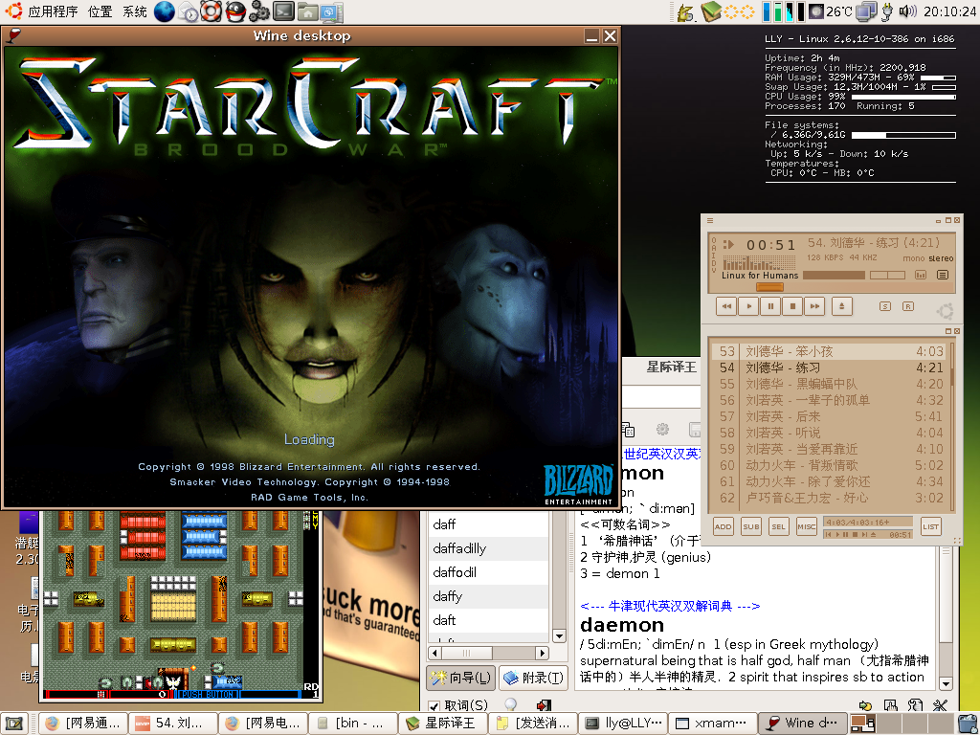Image resolution: width=980 pixels, height=735 pixels.
Task: Open the 位置 places menu
Action: click(100, 11)
